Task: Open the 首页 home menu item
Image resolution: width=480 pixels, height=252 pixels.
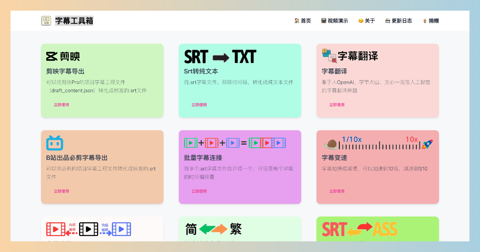Action: pos(302,21)
